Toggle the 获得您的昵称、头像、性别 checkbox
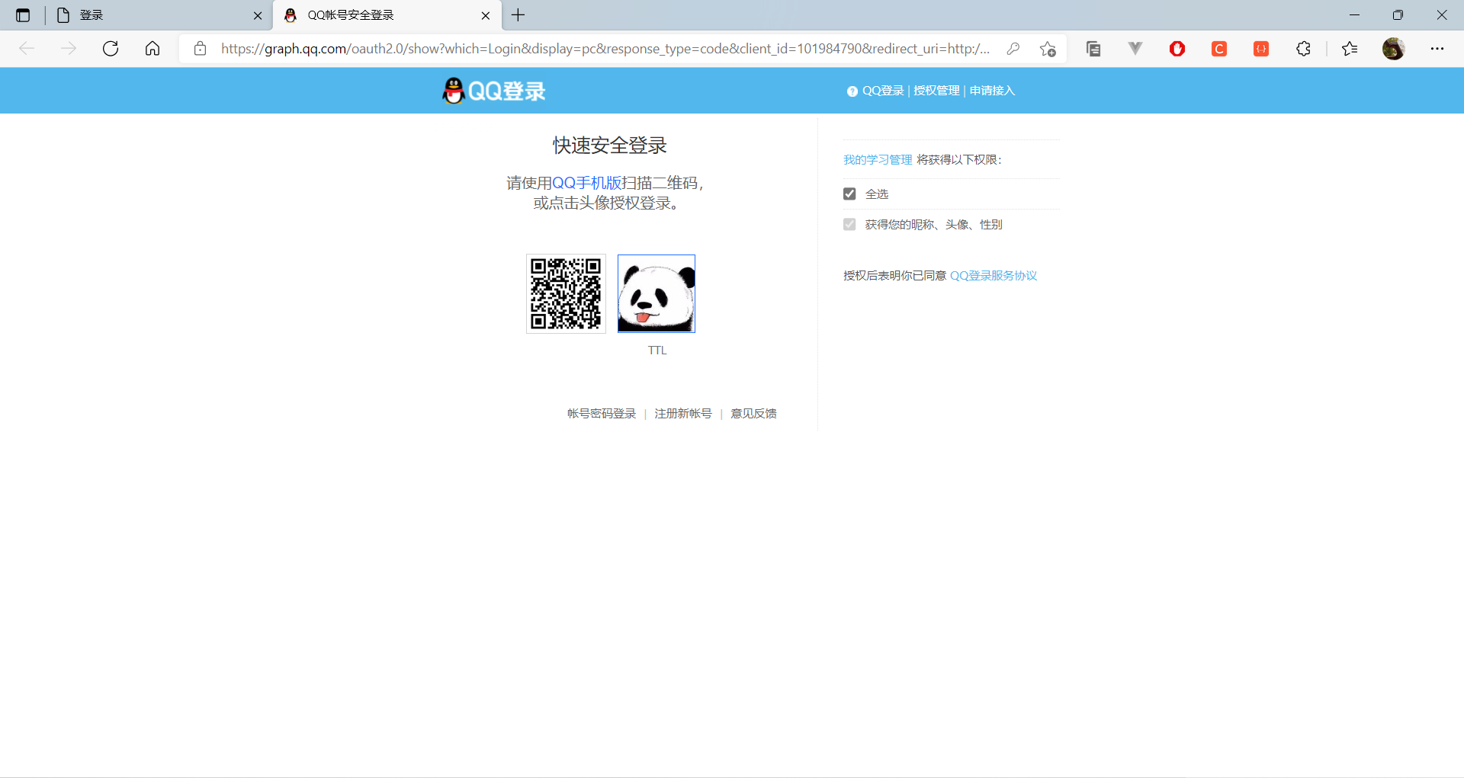This screenshot has width=1464, height=778. [849, 224]
